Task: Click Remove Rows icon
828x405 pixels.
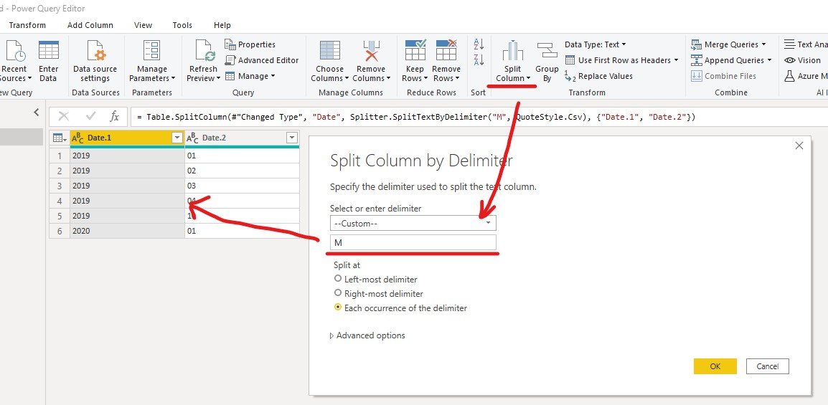Action: tap(446, 51)
